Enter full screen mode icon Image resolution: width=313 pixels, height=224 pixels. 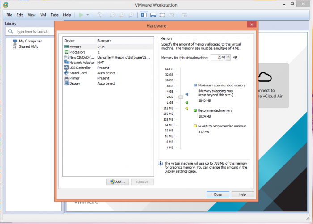pos(162,15)
